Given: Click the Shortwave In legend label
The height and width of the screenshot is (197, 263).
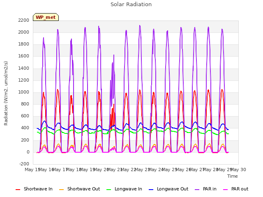Looking at the screenshot, I should point(38,189).
